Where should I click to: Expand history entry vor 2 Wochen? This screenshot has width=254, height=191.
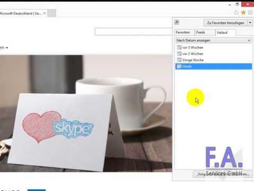pyautogui.click(x=214, y=54)
